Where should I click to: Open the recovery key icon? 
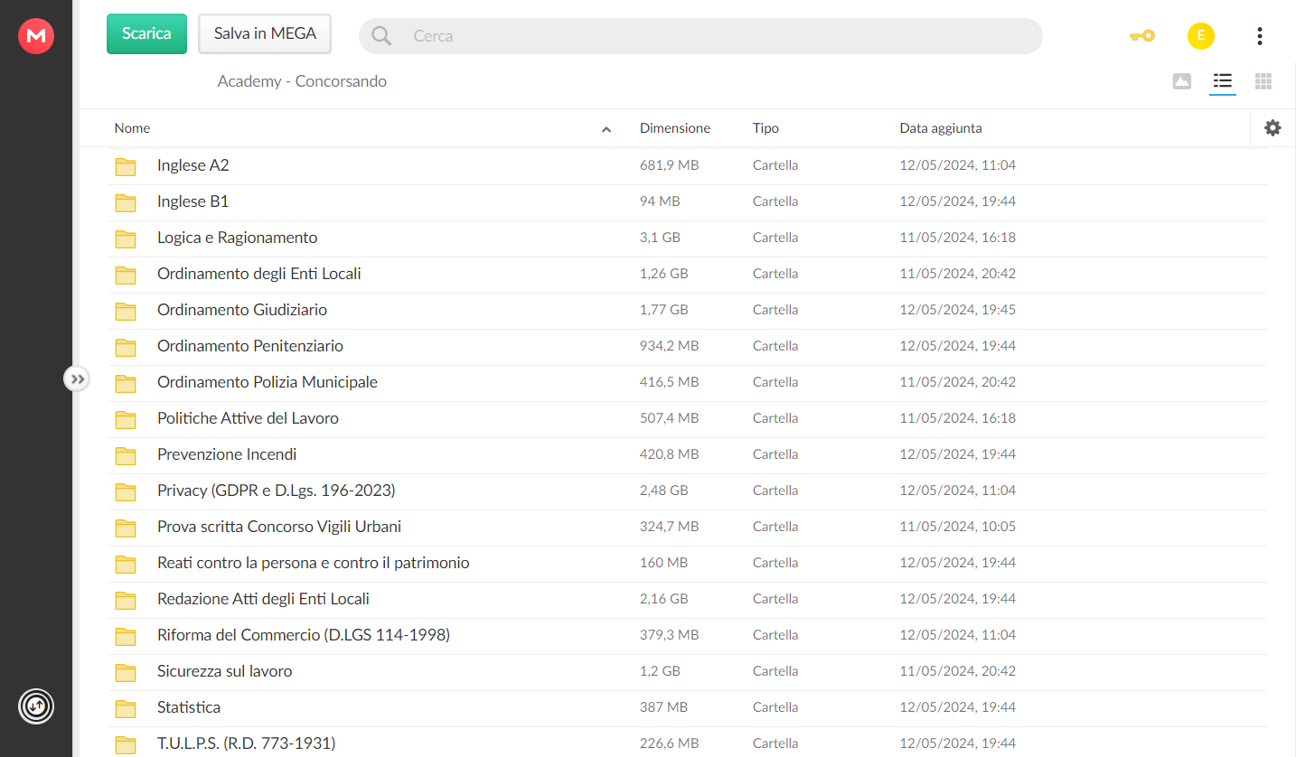pyautogui.click(x=1142, y=36)
